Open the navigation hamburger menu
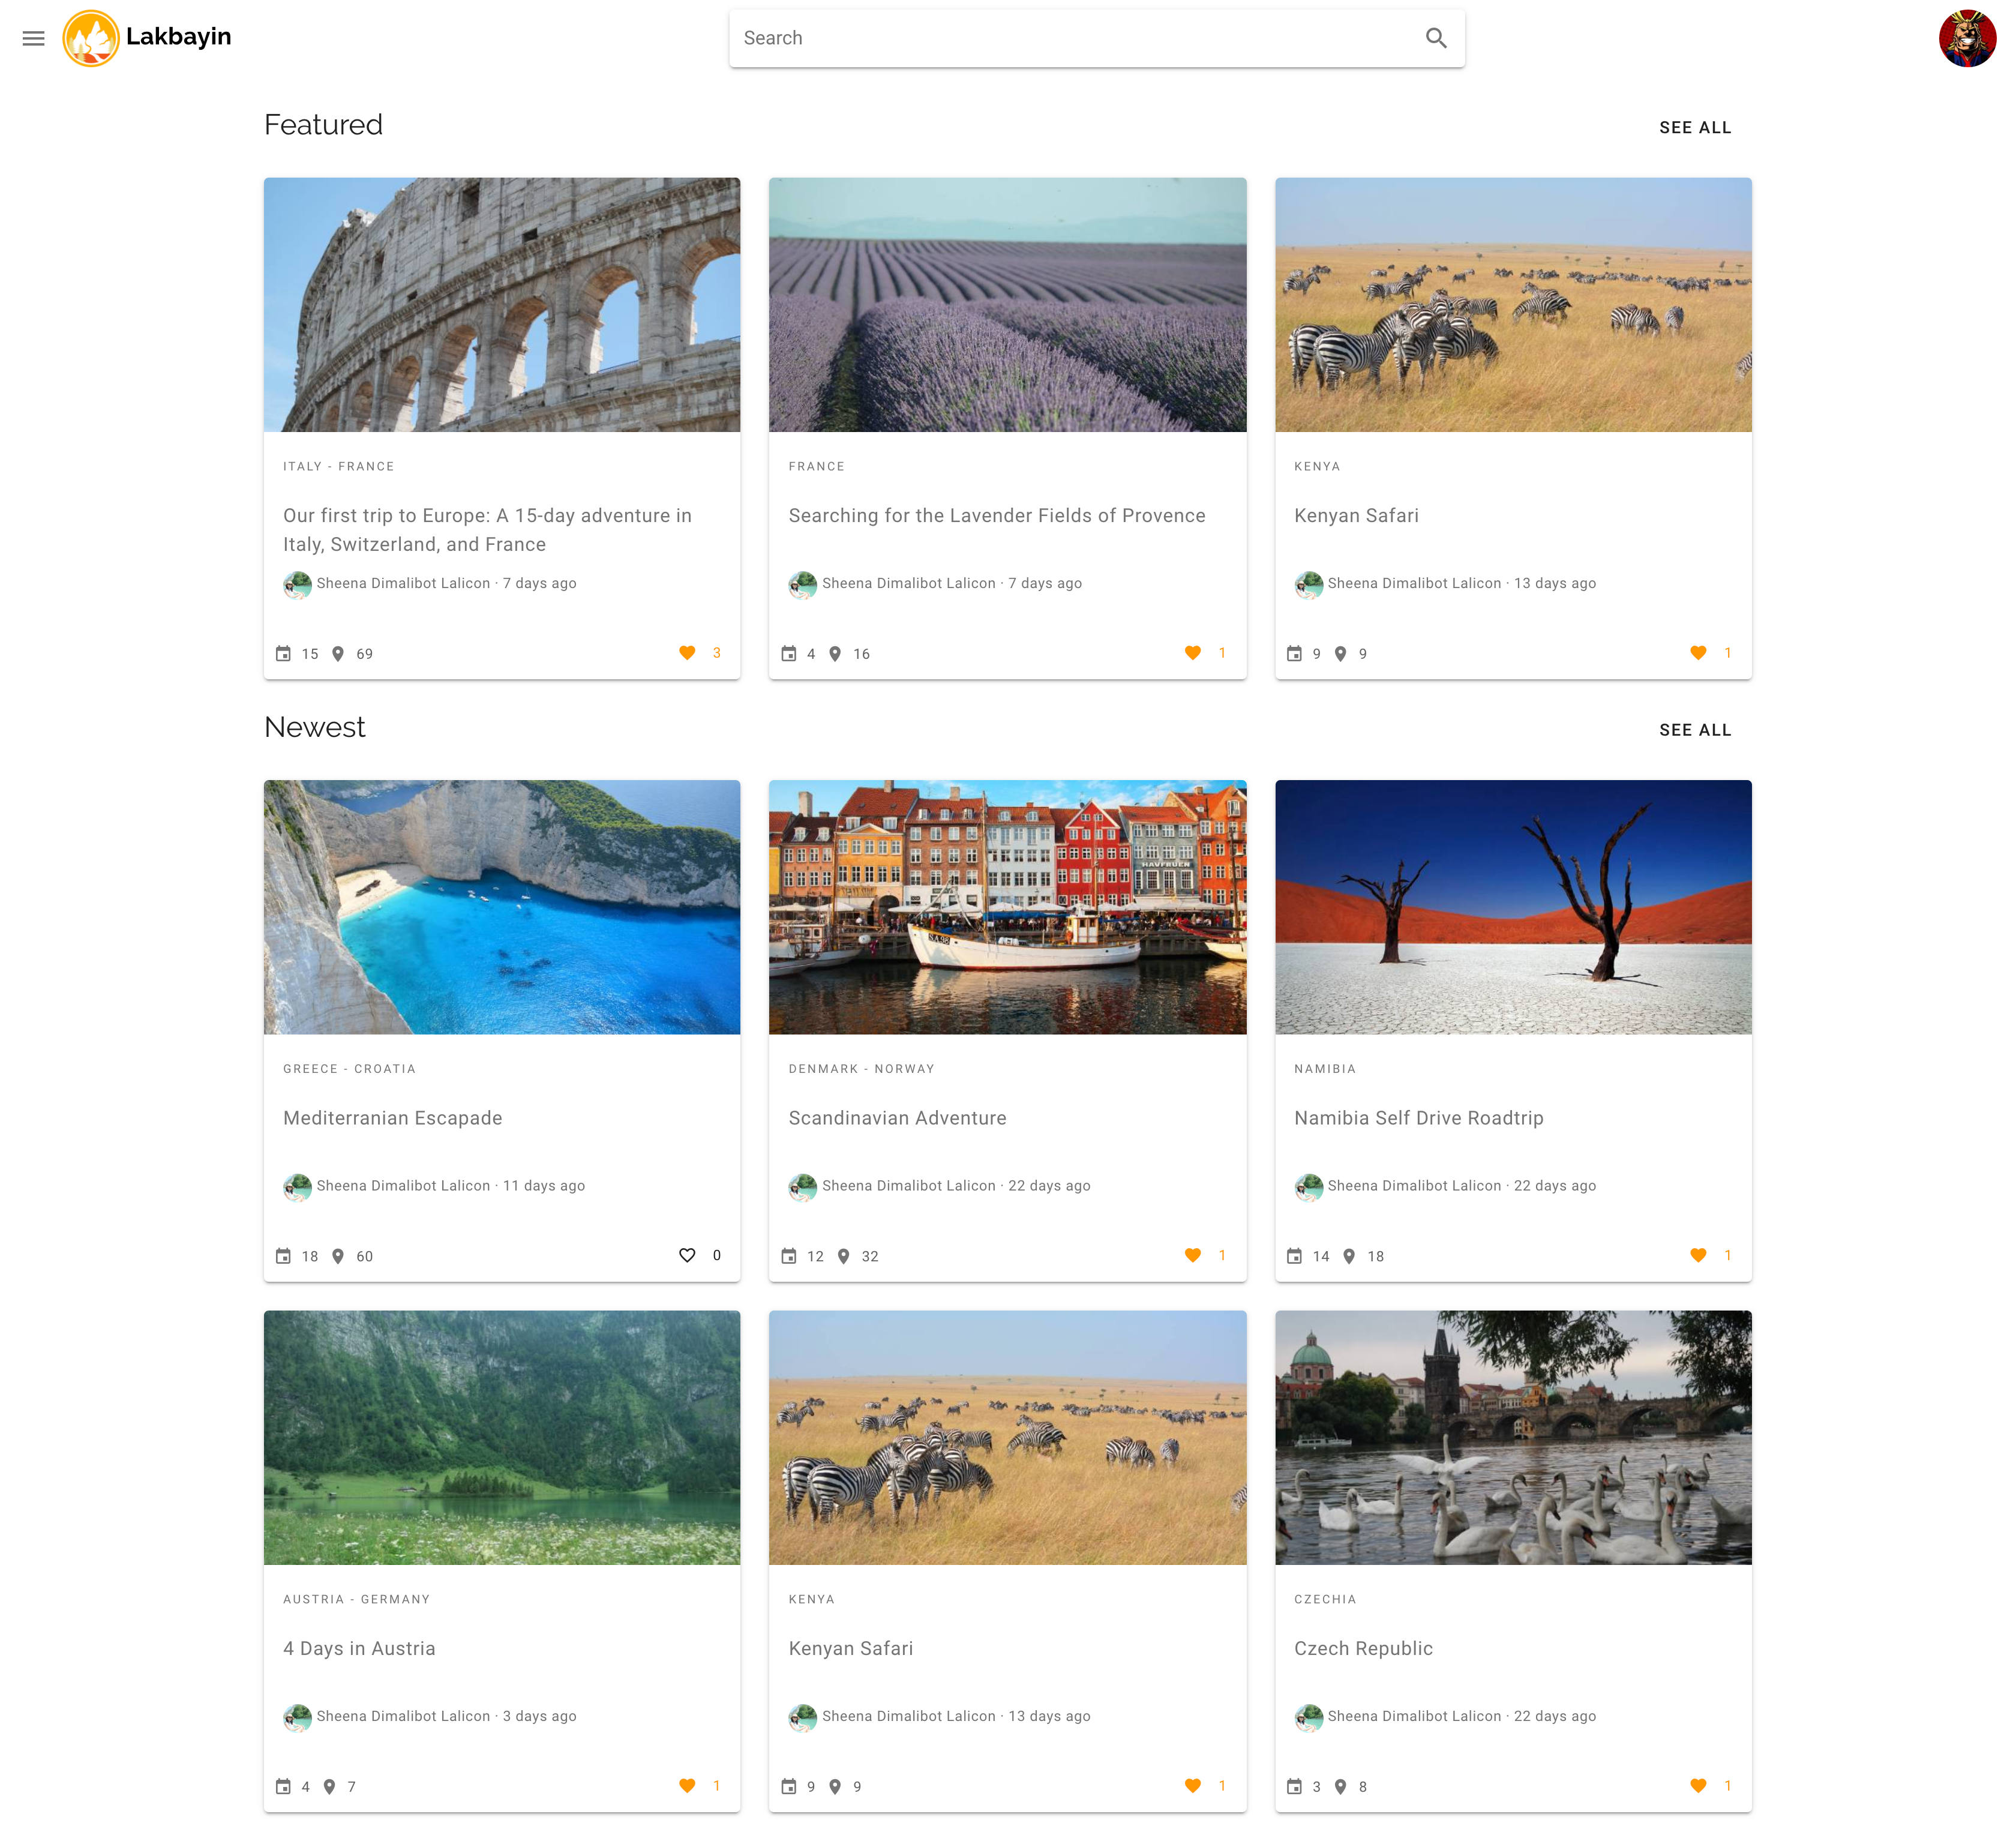 click(33, 38)
